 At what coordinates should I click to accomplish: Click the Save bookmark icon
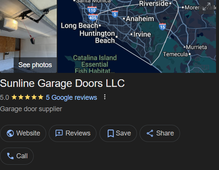click(110, 133)
